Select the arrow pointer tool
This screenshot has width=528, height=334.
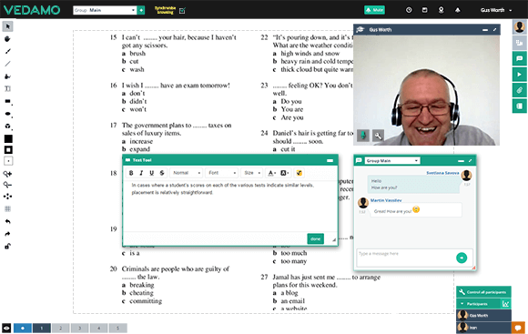tap(8, 26)
